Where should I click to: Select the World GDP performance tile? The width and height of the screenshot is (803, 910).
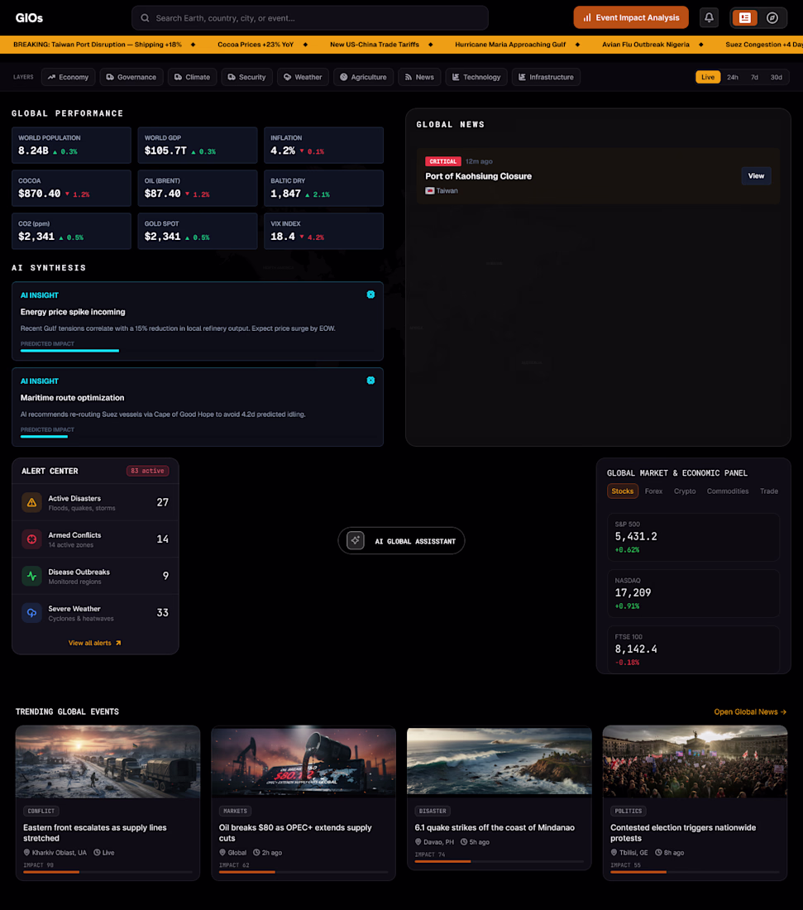[x=198, y=145]
